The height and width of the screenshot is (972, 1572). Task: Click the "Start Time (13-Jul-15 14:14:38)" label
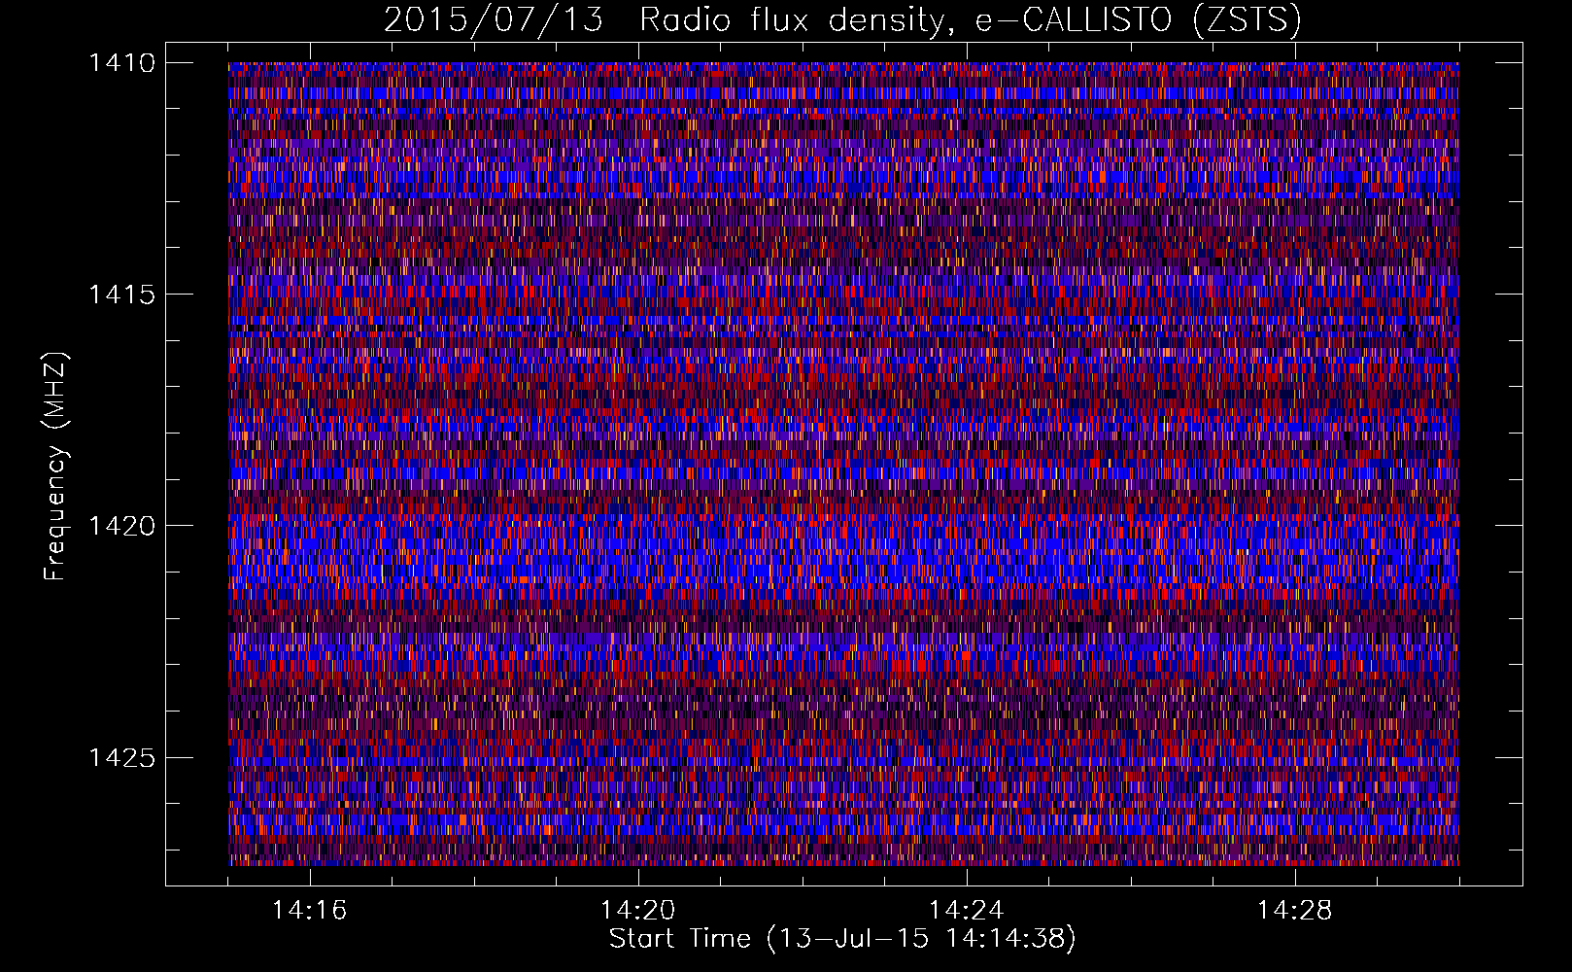[842, 939]
